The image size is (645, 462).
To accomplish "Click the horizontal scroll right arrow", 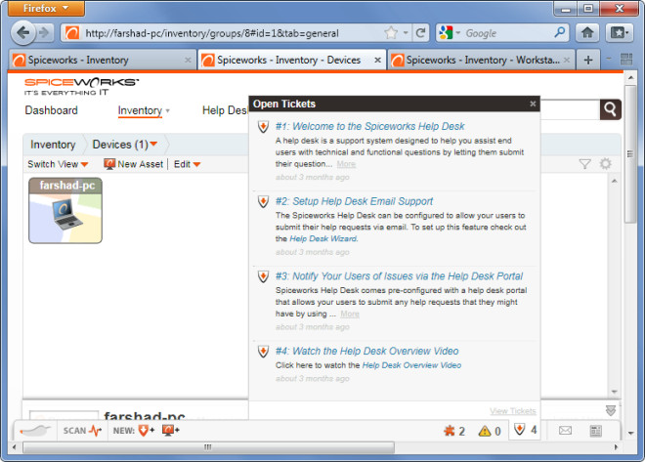I will (616, 446).
